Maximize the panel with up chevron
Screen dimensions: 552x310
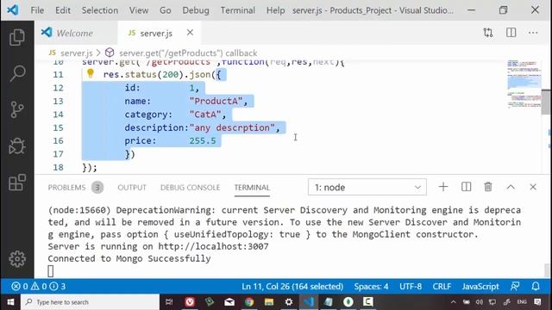coord(511,187)
